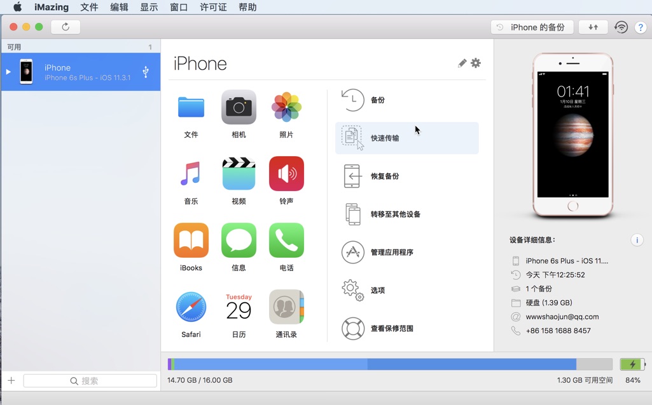
Task: Open the 帮助 menu
Action: (247, 7)
